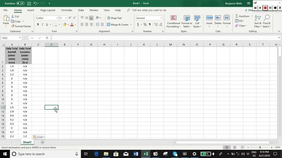Viewport: 282px width, 158px height.
Task: Open Cell Styles gallery
Action: click(x=197, y=22)
